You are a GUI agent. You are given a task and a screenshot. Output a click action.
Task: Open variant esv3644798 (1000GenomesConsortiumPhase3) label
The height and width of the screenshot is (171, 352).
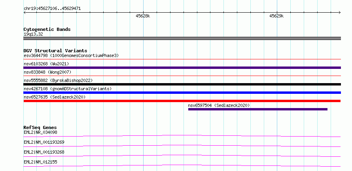71,55
